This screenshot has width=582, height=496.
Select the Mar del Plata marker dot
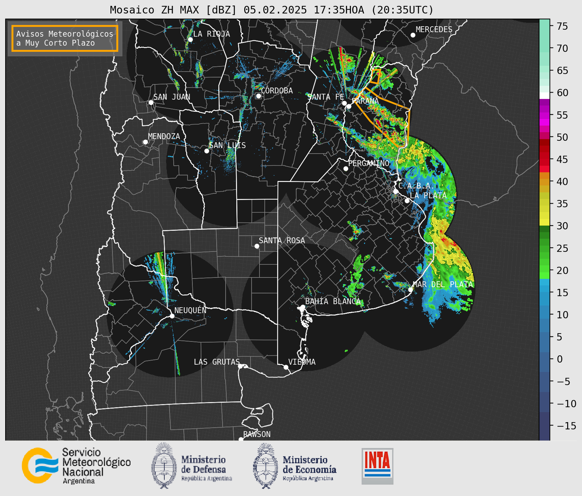click(x=411, y=290)
